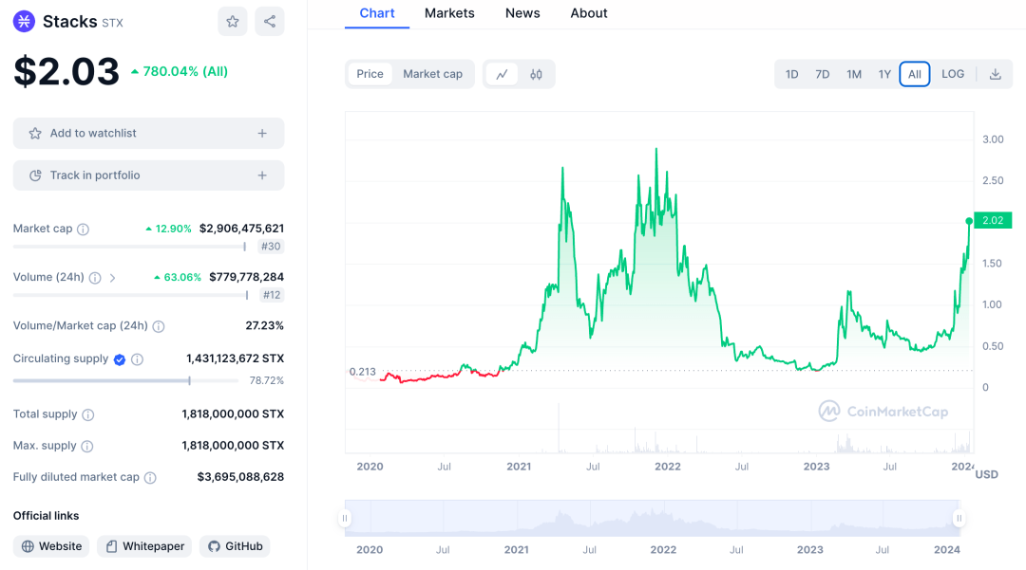Click the right range handle of chart navigator

coord(959,519)
